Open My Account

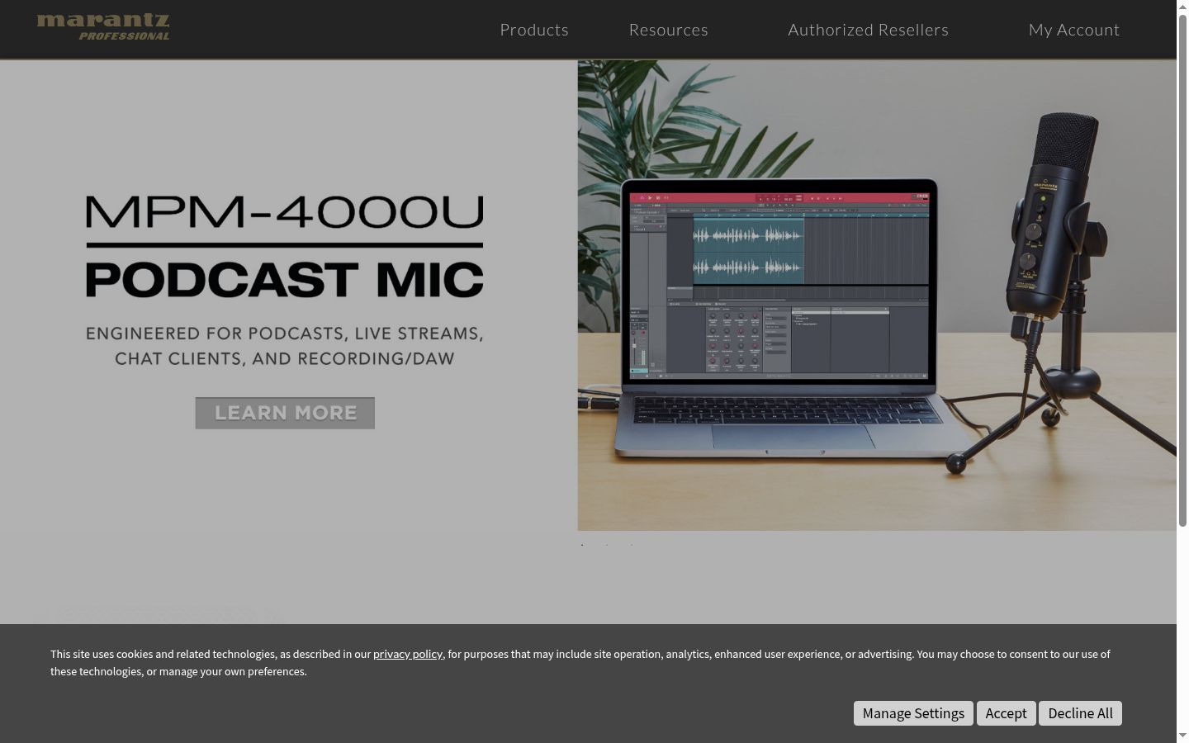pos(1074,30)
